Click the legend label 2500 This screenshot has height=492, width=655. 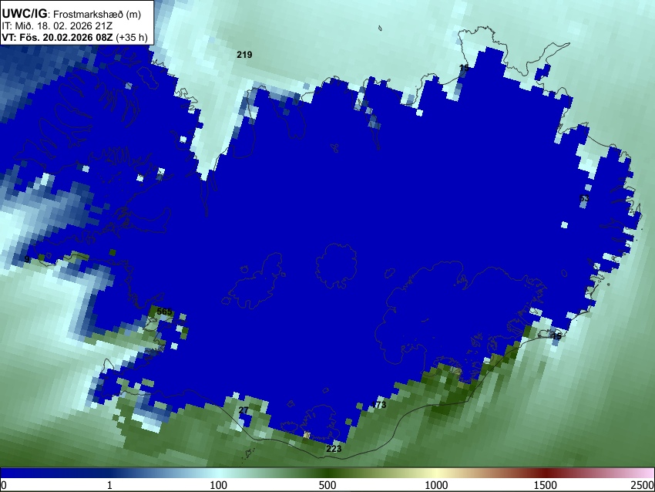click(x=643, y=485)
